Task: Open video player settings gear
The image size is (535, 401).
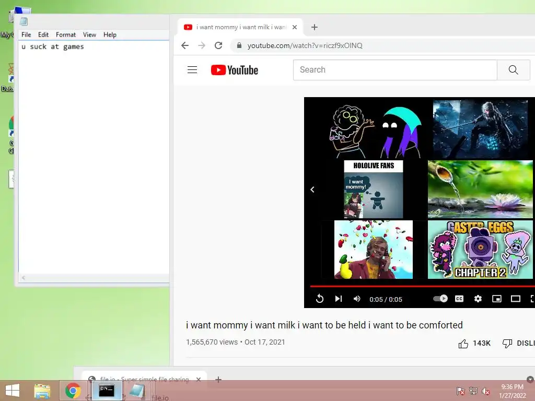Action: (478, 299)
